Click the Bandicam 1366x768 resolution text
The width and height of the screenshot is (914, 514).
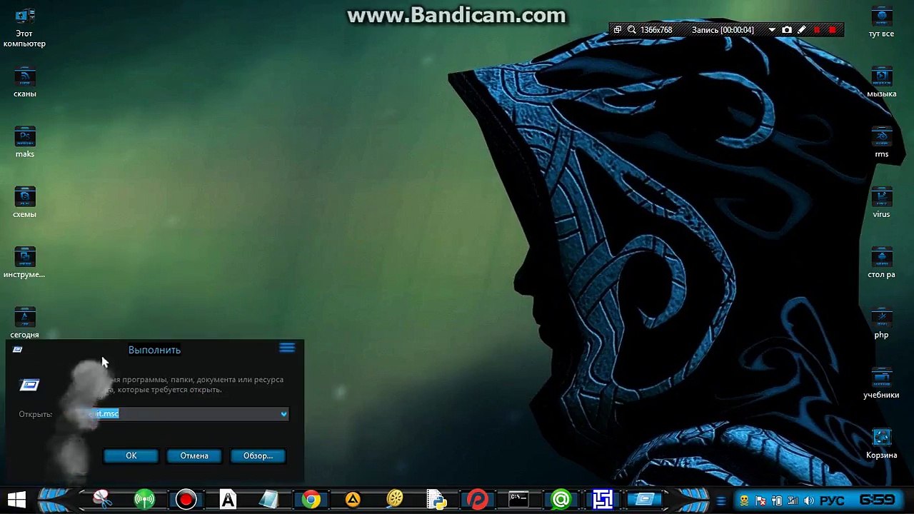tap(656, 30)
